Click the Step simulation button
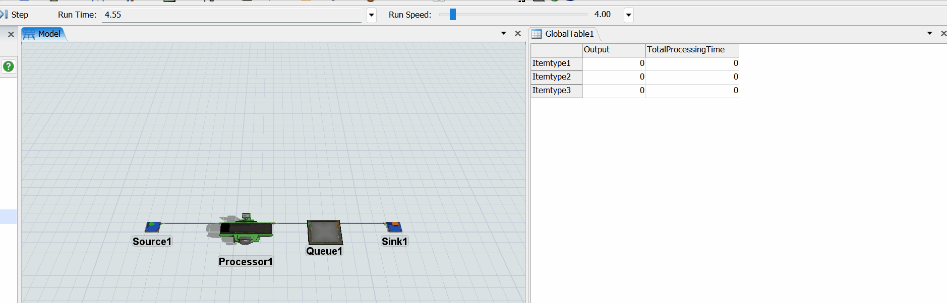This screenshot has height=303, width=947. pos(14,15)
